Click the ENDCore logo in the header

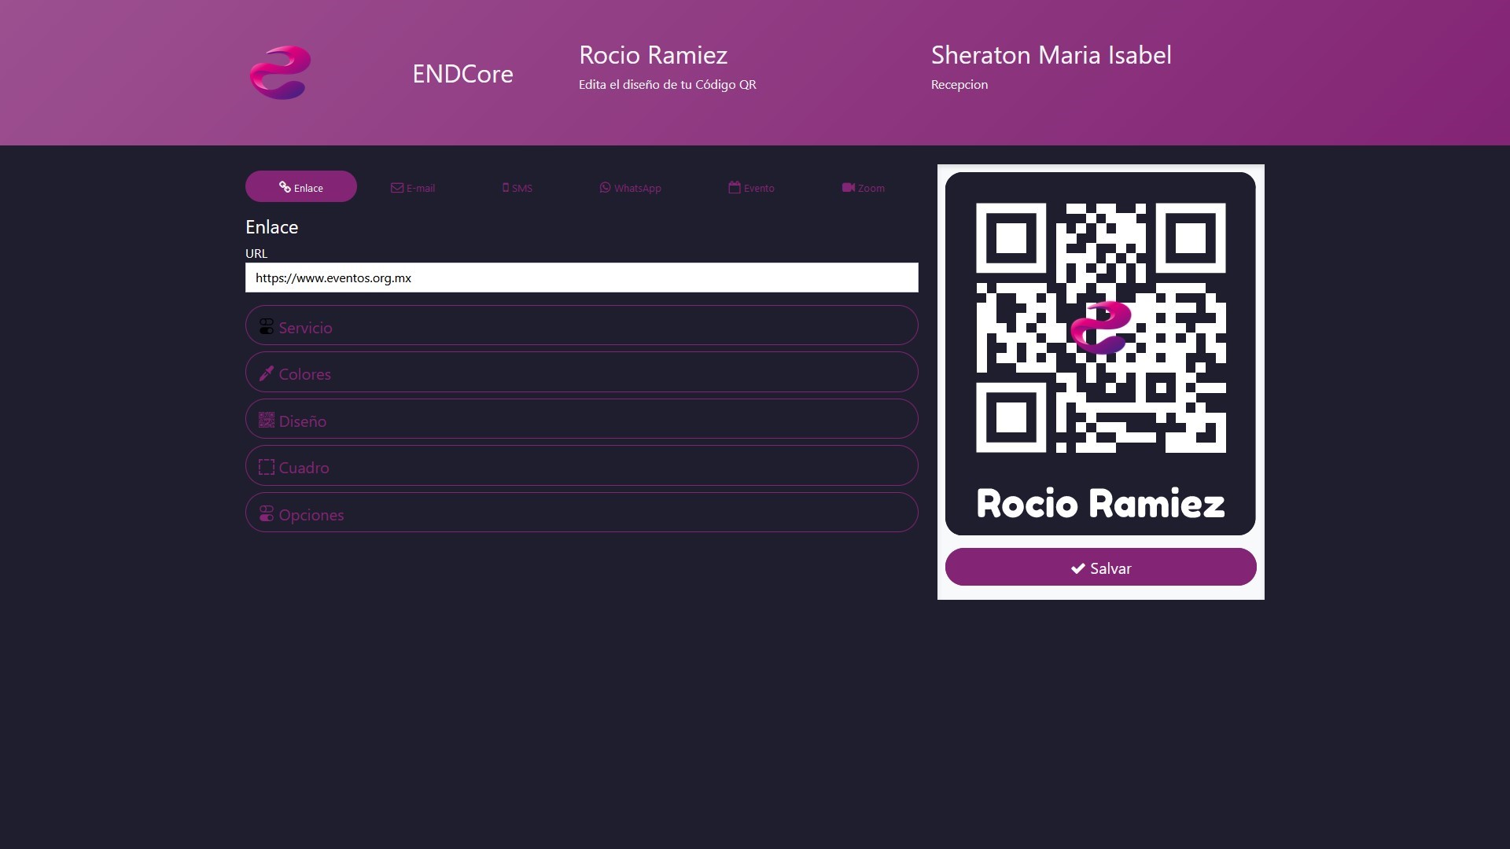pyautogui.click(x=280, y=72)
